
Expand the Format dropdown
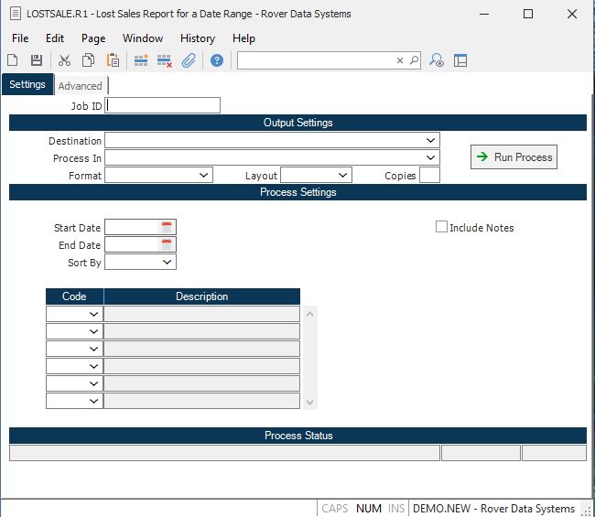click(203, 175)
